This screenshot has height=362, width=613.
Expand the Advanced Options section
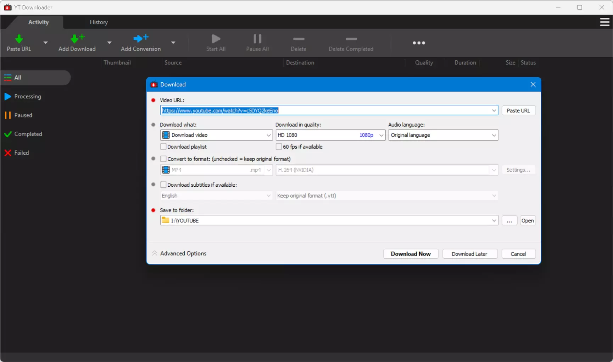pos(179,253)
